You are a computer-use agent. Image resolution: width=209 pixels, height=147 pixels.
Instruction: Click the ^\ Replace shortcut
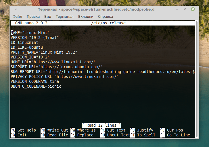pos(82,135)
